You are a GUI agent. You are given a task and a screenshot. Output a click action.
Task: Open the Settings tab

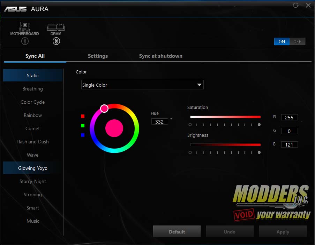[98, 56]
